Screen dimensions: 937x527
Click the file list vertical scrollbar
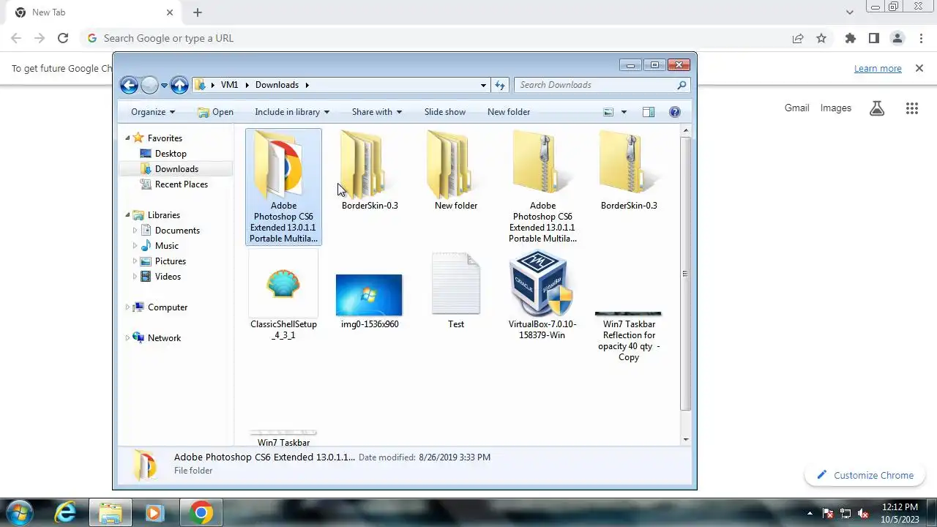coord(685,273)
